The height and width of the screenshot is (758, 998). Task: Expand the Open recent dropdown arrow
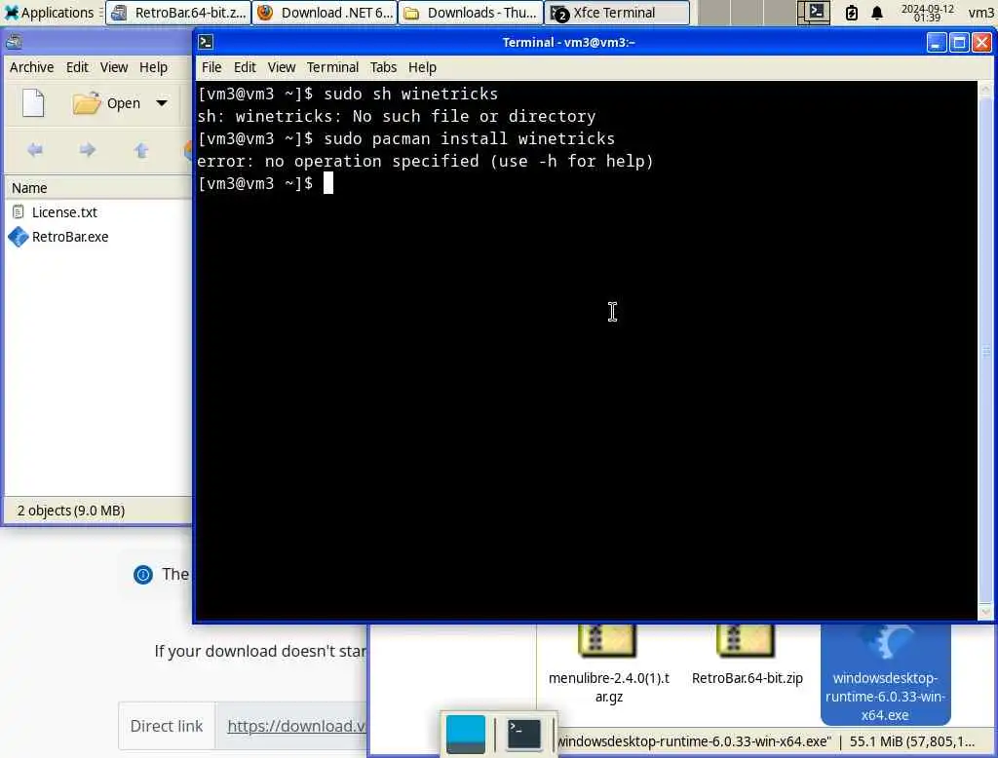[x=162, y=103]
